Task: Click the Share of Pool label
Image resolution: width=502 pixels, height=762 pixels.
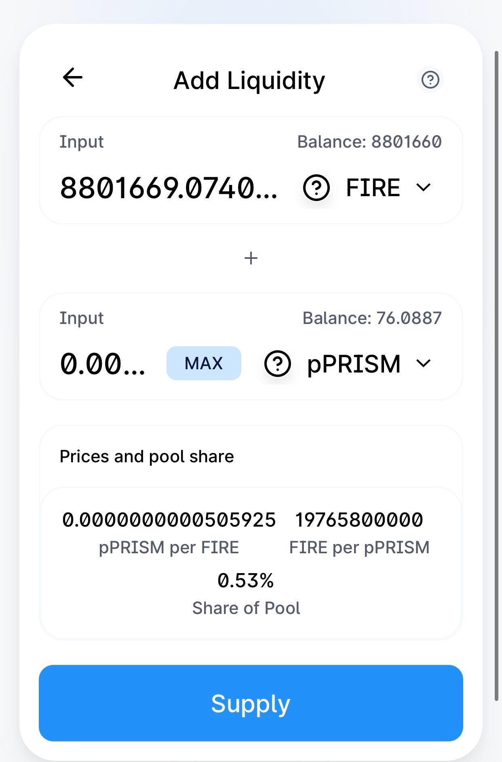Action: point(246,608)
